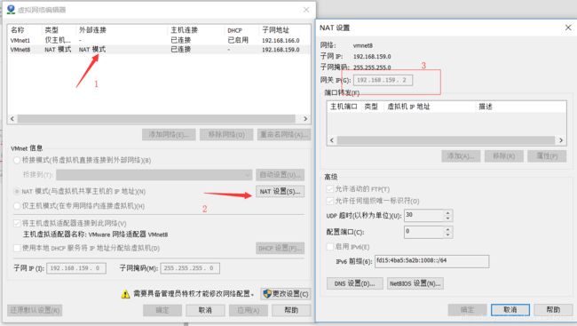Click 主机端口 column header in port forwarding
The width and height of the screenshot is (577, 326).
point(344,107)
